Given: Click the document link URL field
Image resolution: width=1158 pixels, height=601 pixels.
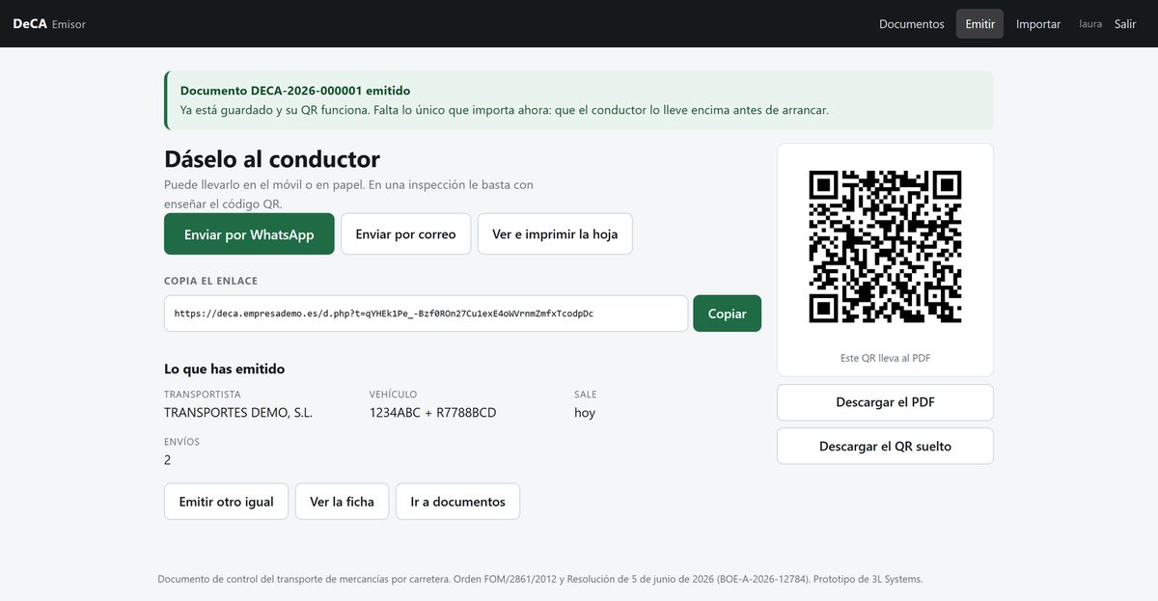Looking at the screenshot, I should pyautogui.click(x=426, y=314).
